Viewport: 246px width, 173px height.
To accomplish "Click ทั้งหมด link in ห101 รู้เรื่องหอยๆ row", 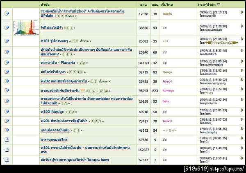I will coord(84,41).
